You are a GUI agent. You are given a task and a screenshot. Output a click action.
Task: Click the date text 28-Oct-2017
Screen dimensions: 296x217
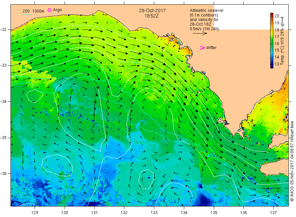[152, 11]
